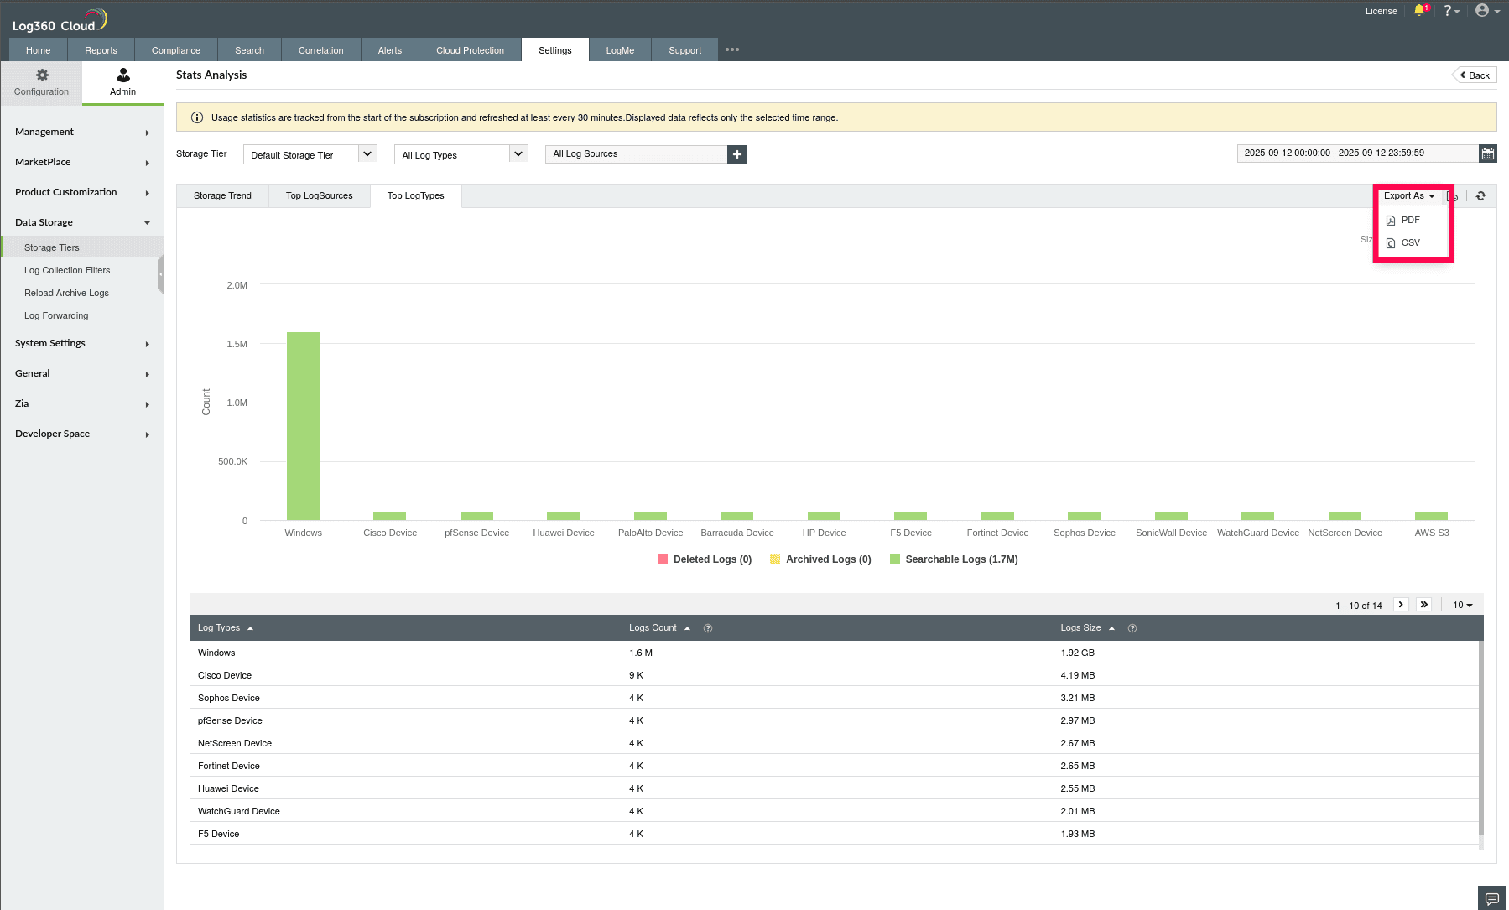Screen dimensions: 1509x910
Task: Open the All Log Types dropdown
Action: coord(461,154)
